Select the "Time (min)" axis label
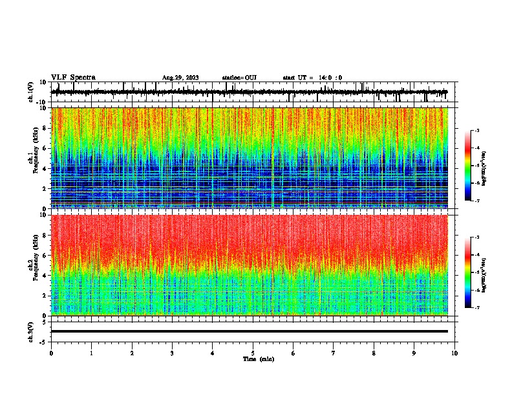 (x=259, y=359)
